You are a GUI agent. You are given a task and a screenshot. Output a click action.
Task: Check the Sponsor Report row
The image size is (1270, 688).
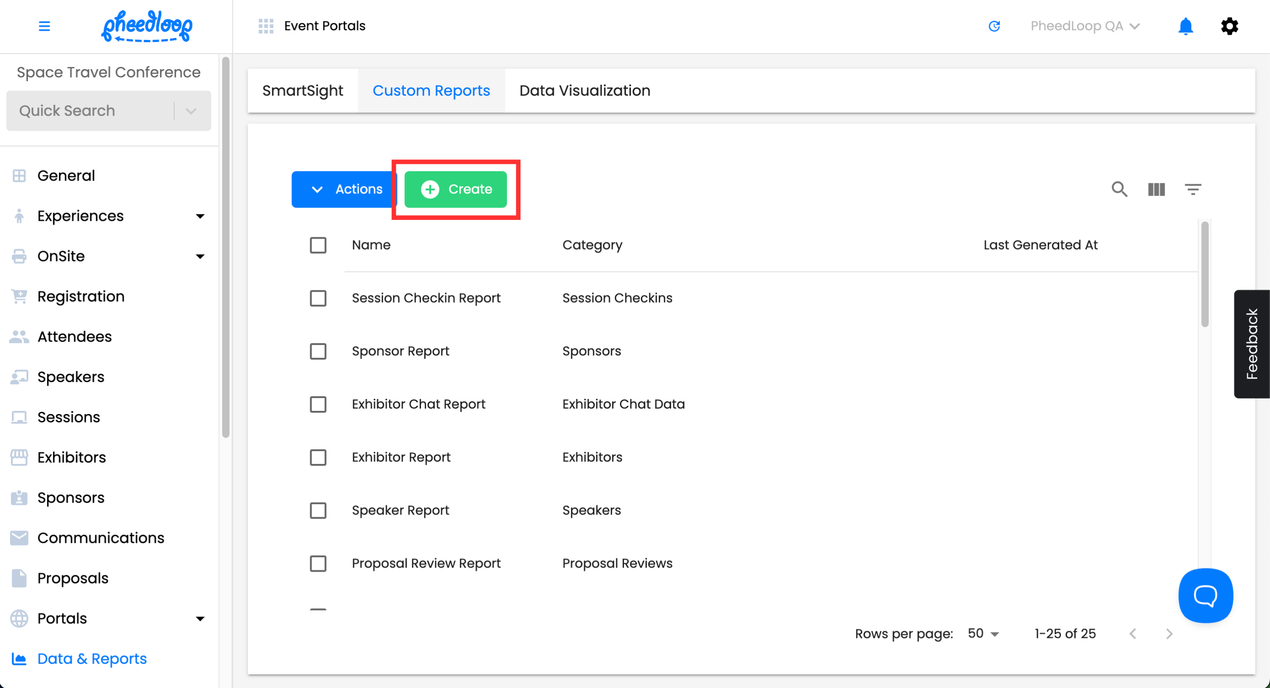[x=318, y=351]
